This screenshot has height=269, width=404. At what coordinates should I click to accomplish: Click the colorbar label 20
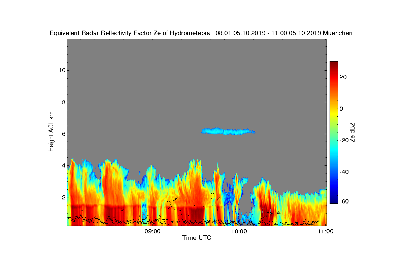pos(343,77)
